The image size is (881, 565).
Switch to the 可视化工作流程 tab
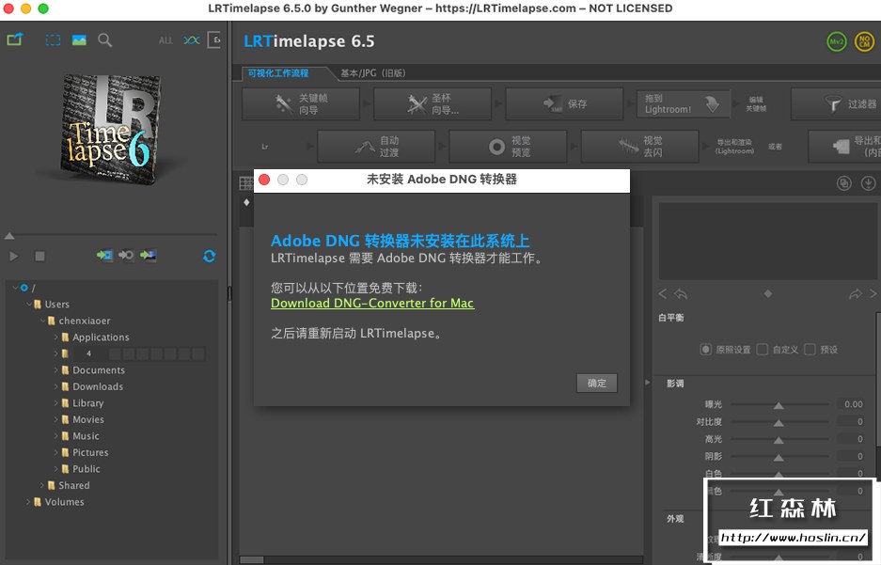pyautogui.click(x=278, y=73)
